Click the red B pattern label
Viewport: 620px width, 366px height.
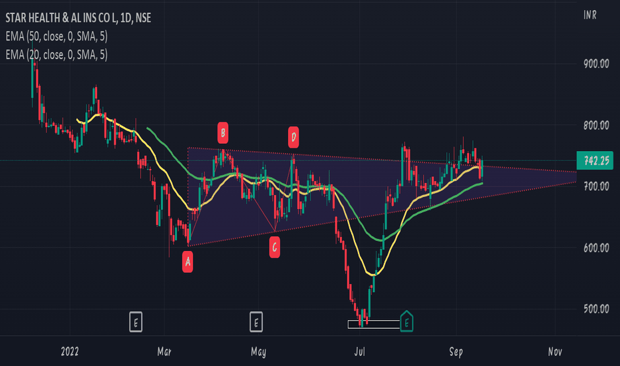[223, 133]
